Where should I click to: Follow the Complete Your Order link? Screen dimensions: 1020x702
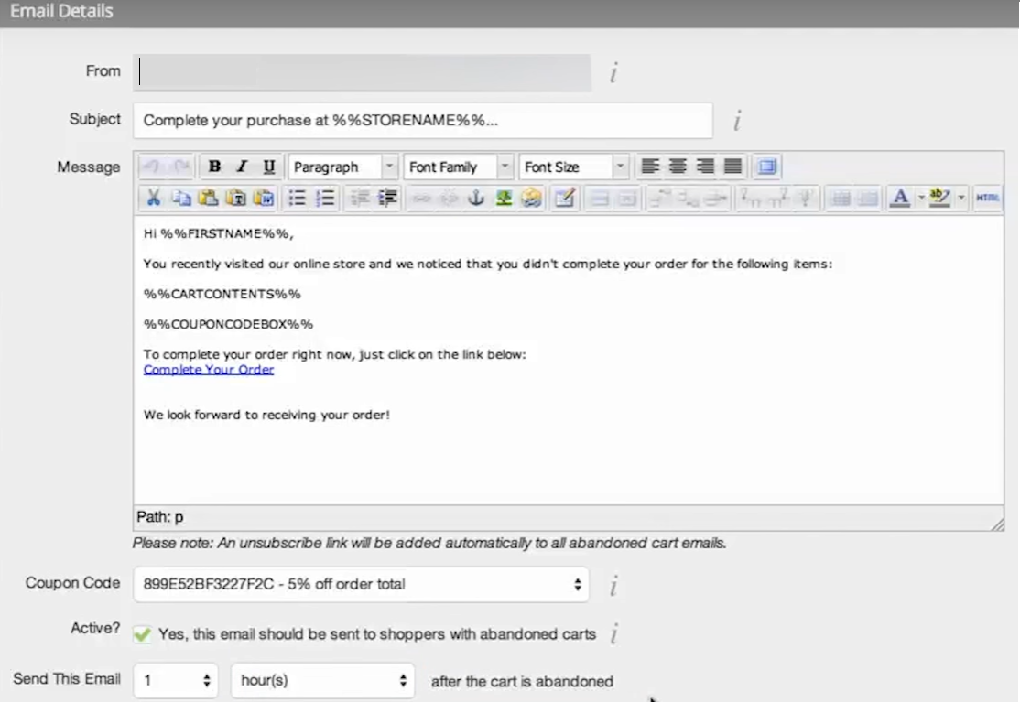click(209, 369)
